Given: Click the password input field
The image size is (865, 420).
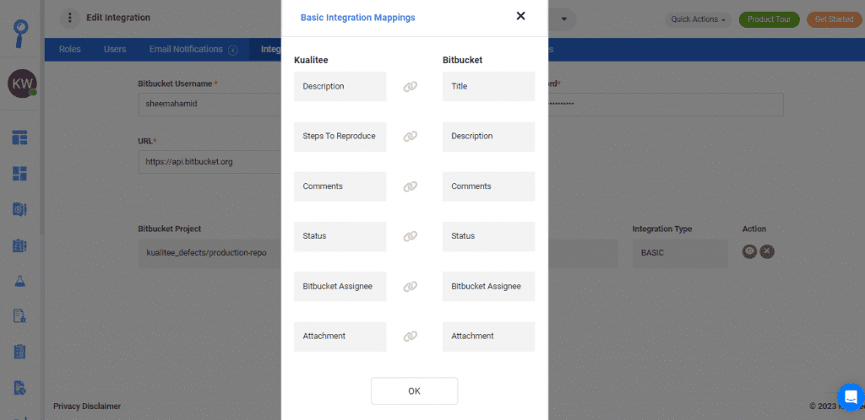Looking at the screenshot, I should tap(666, 104).
